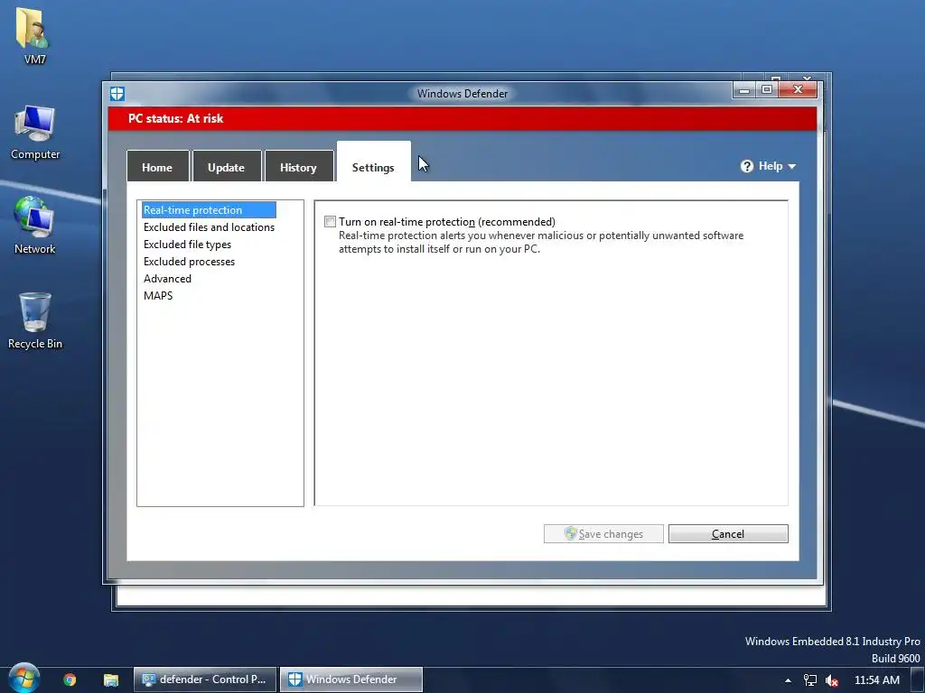Open Advanced settings category
The height and width of the screenshot is (693, 925).
point(167,278)
